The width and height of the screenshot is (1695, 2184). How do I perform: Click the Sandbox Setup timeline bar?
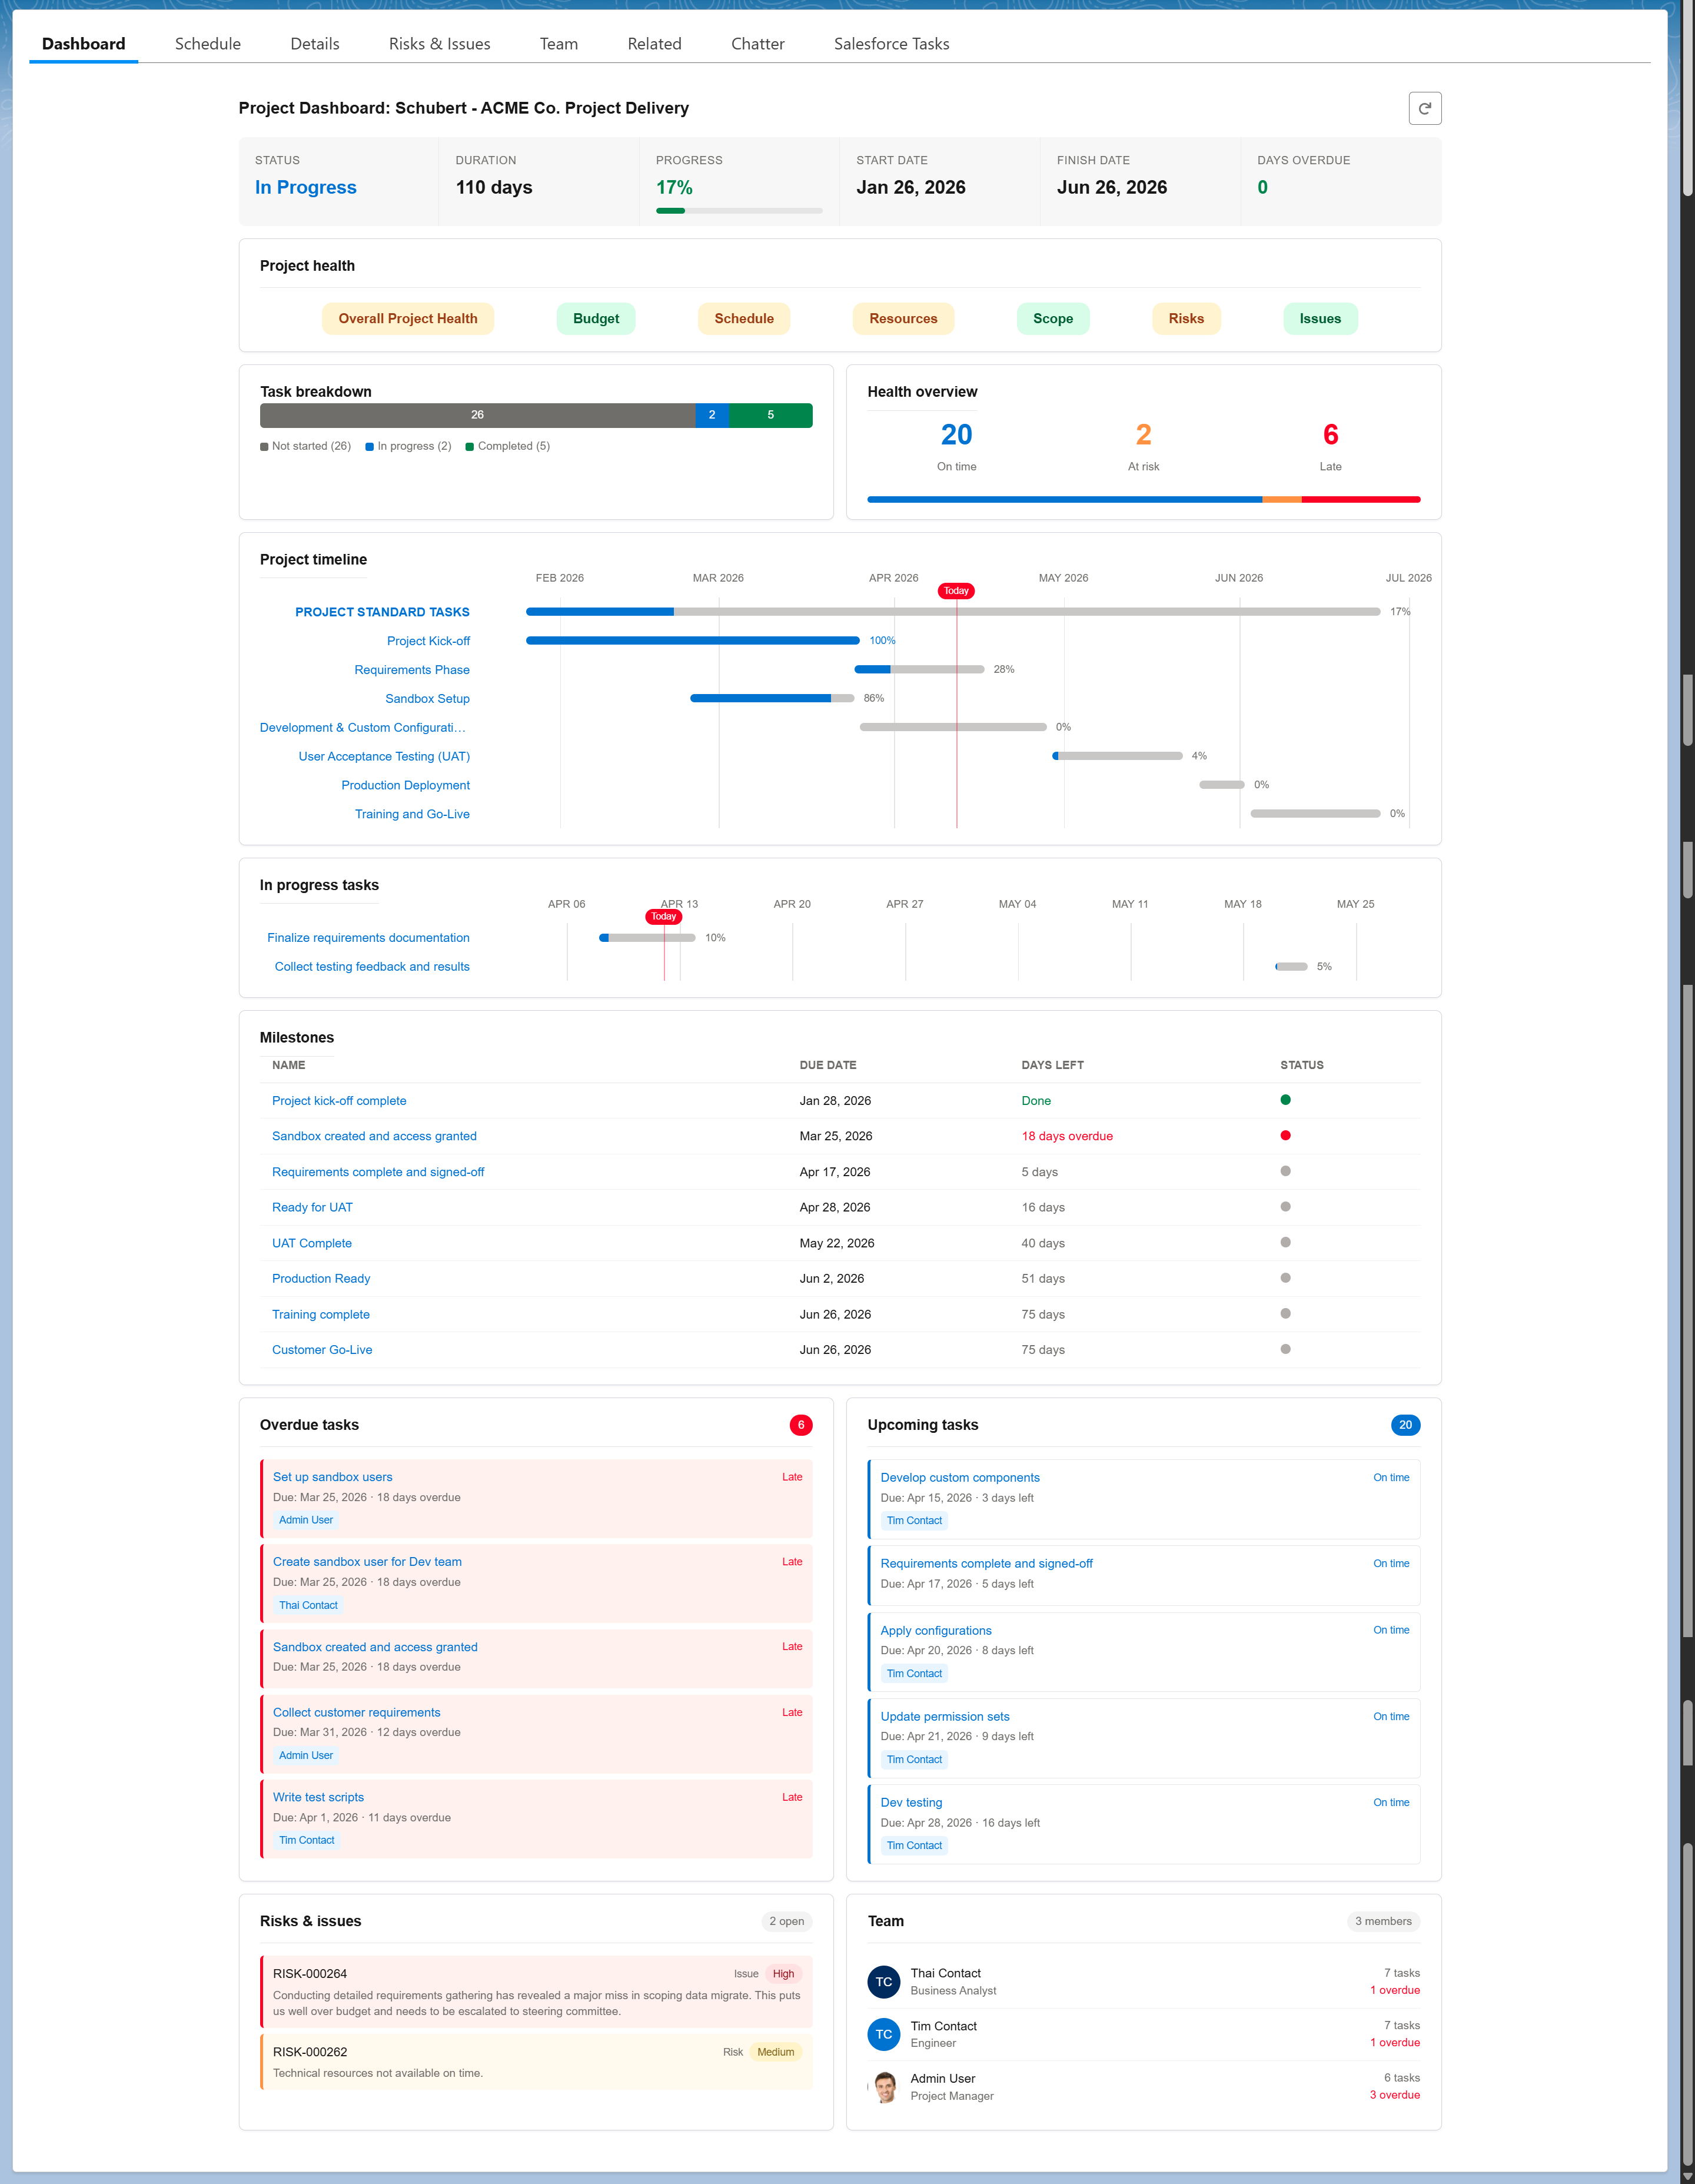click(772, 698)
